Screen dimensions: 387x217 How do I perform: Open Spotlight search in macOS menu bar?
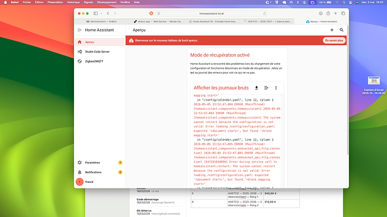344,2
